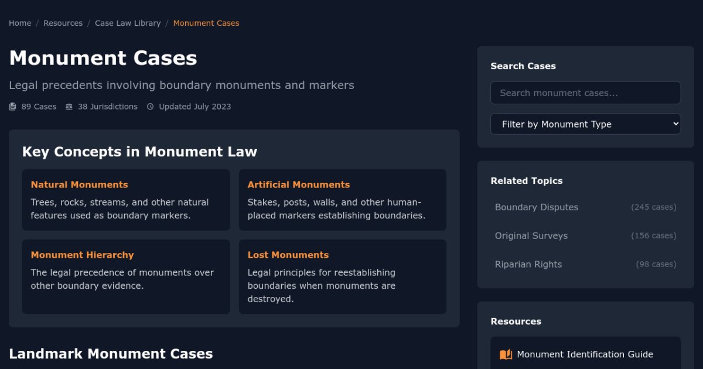Navigate to Case Law Library breadcrumb
Image resolution: width=703 pixels, height=369 pixels.
pos(128,23)
